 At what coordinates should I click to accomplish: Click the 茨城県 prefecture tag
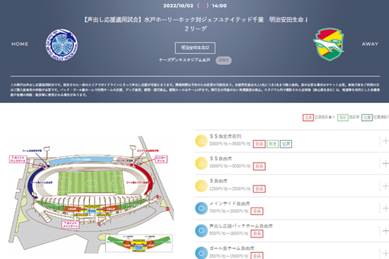click(224, 60)
